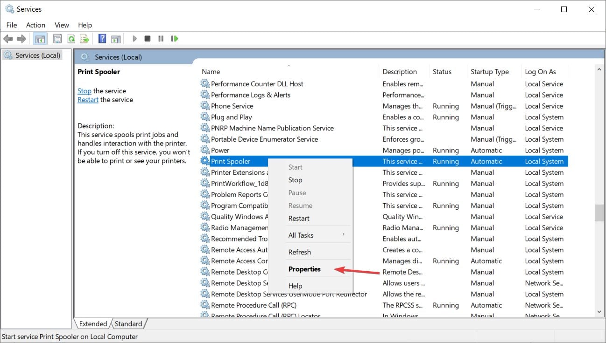
Task: Choose Help in the context menu
Action: 311,286
